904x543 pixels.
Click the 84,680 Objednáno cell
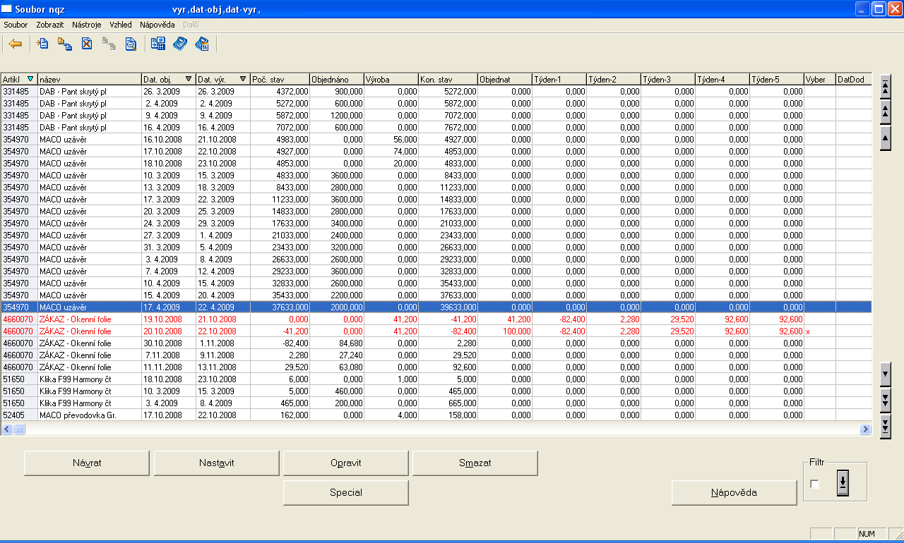(336, 343)
